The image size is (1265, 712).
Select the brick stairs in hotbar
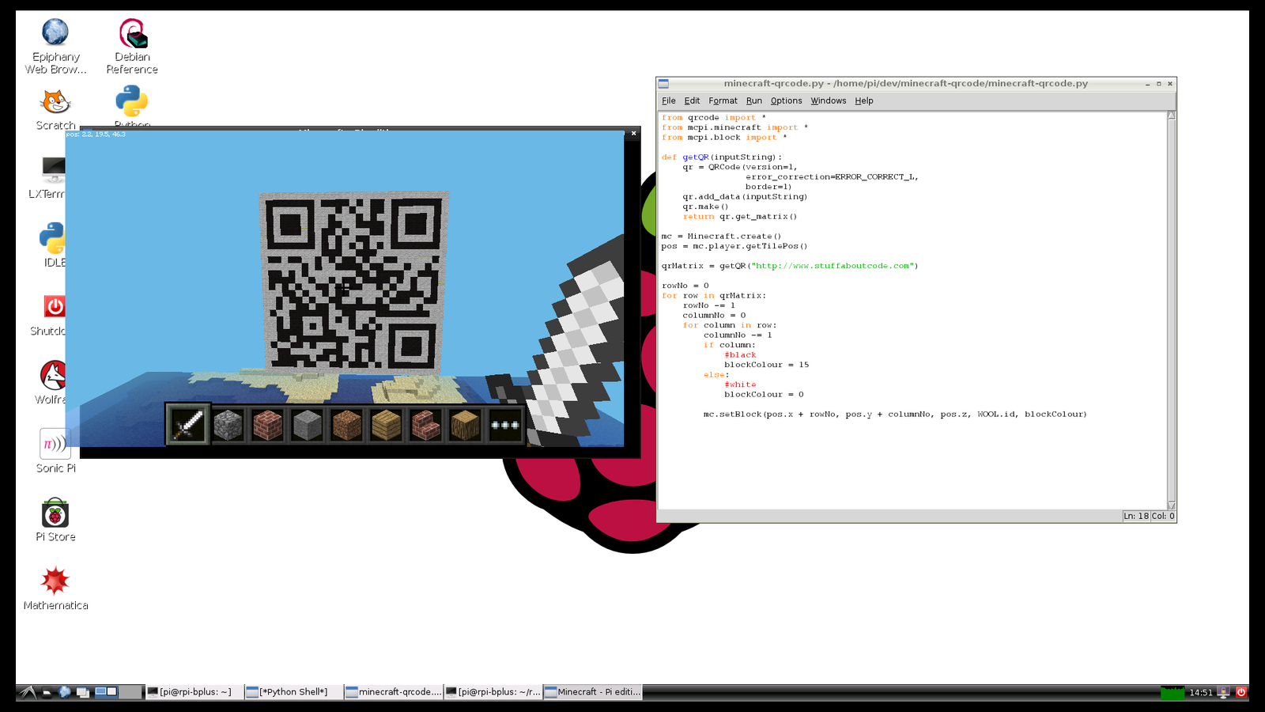click(425, 425)
